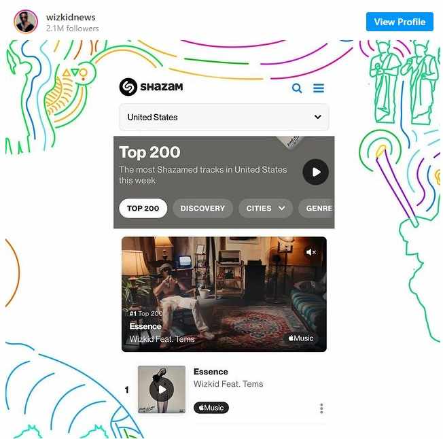Open the hamburger menu icon
Viewport: 443px width, 439px height.
[319, 88]
